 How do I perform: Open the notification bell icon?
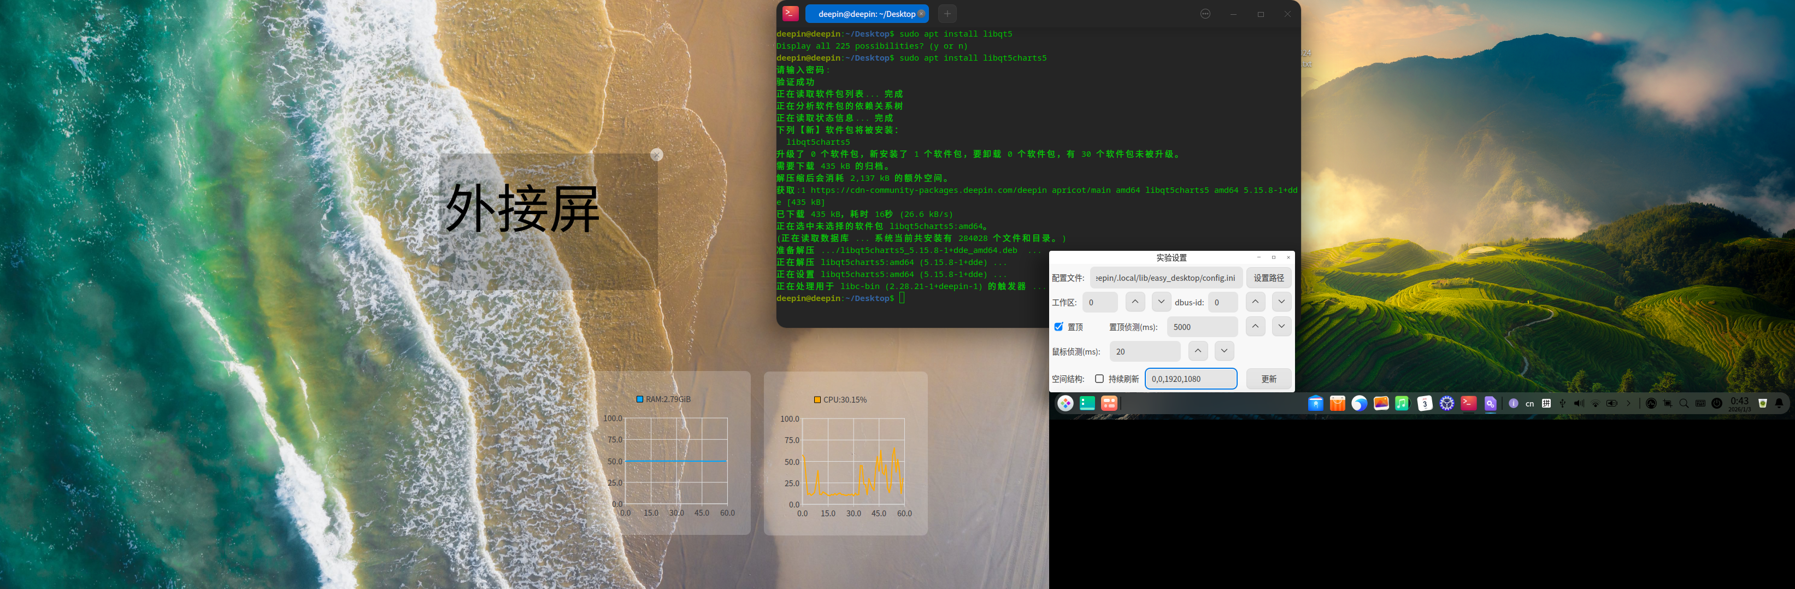(1778, 403)
